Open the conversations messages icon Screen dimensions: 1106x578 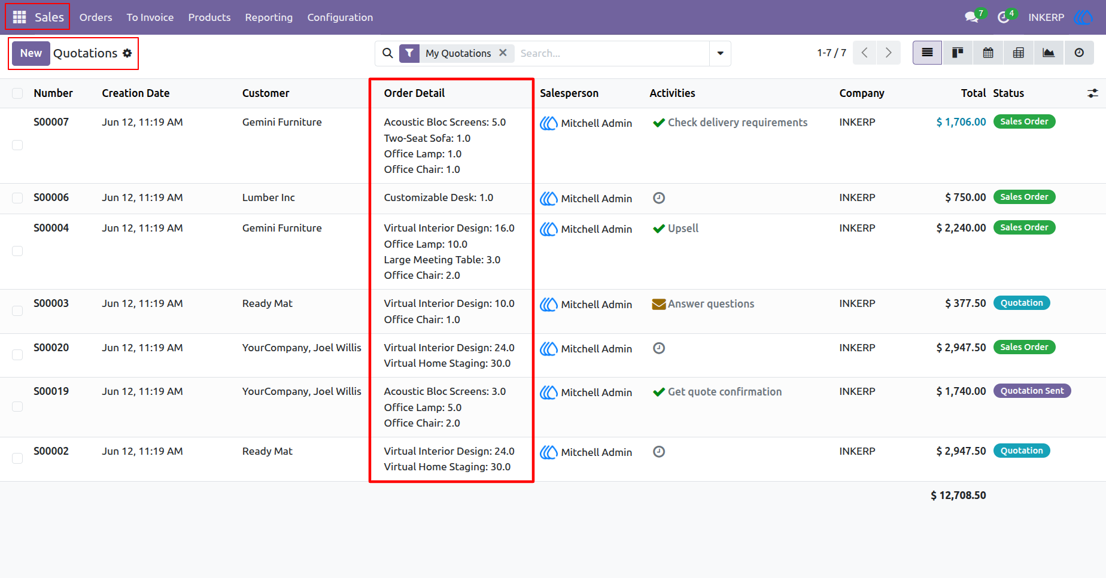point(972,17)
